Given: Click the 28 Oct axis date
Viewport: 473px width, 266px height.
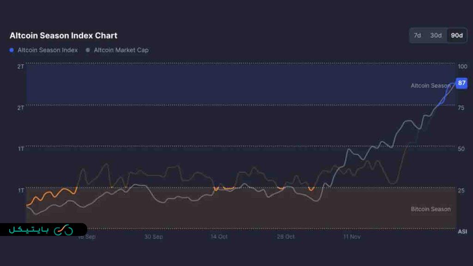Looking at the screenshot, I should [x=286, y=237].
